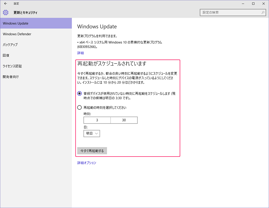
Task: Open the 詳細 link under the update
Action: point(80,53)
